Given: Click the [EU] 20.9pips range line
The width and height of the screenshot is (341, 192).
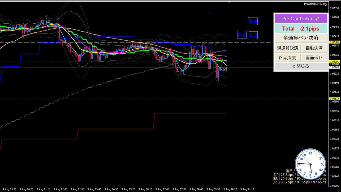Looking at the screenshot, I should point(300,179).
